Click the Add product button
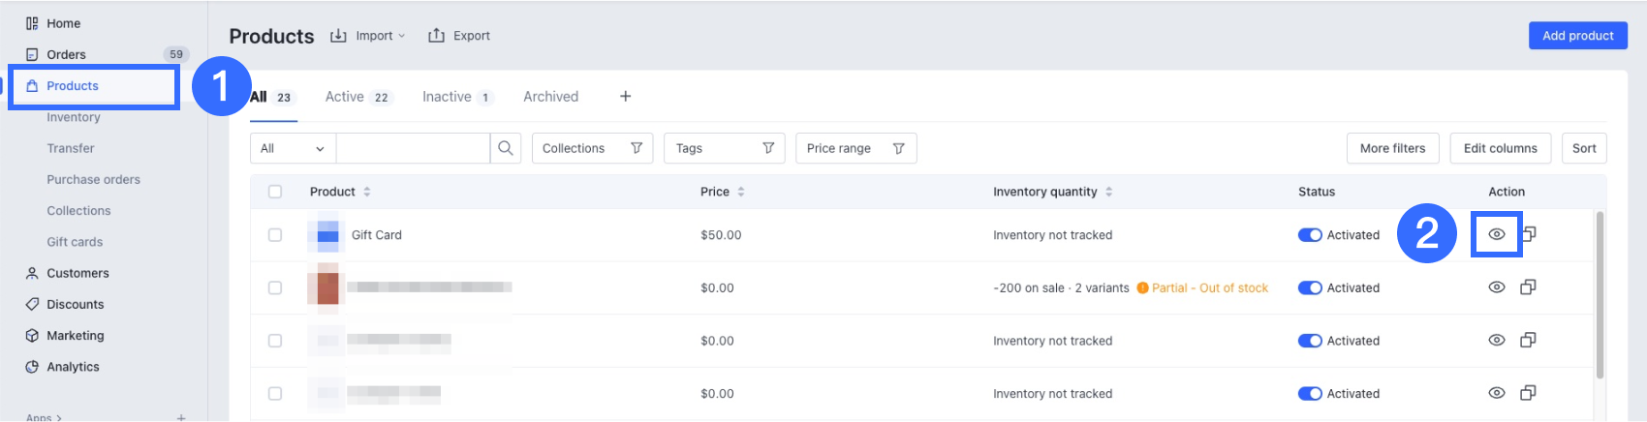Viewport: 1647px width, 422px height. 1577,36
